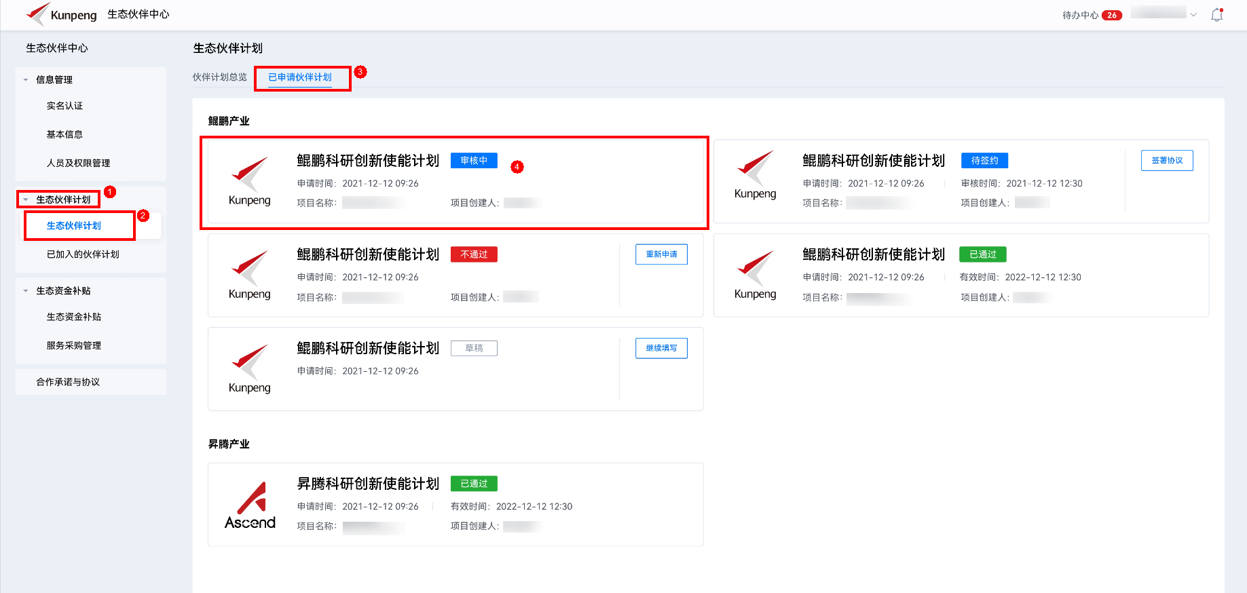Click 已通过 tag on Kunpeng plan card
The height and width of the screenshot is (593, 1247).
point(982,254)
